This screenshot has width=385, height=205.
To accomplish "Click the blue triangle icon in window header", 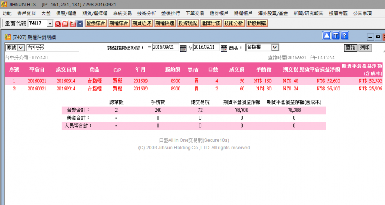I will pos(327,36).
